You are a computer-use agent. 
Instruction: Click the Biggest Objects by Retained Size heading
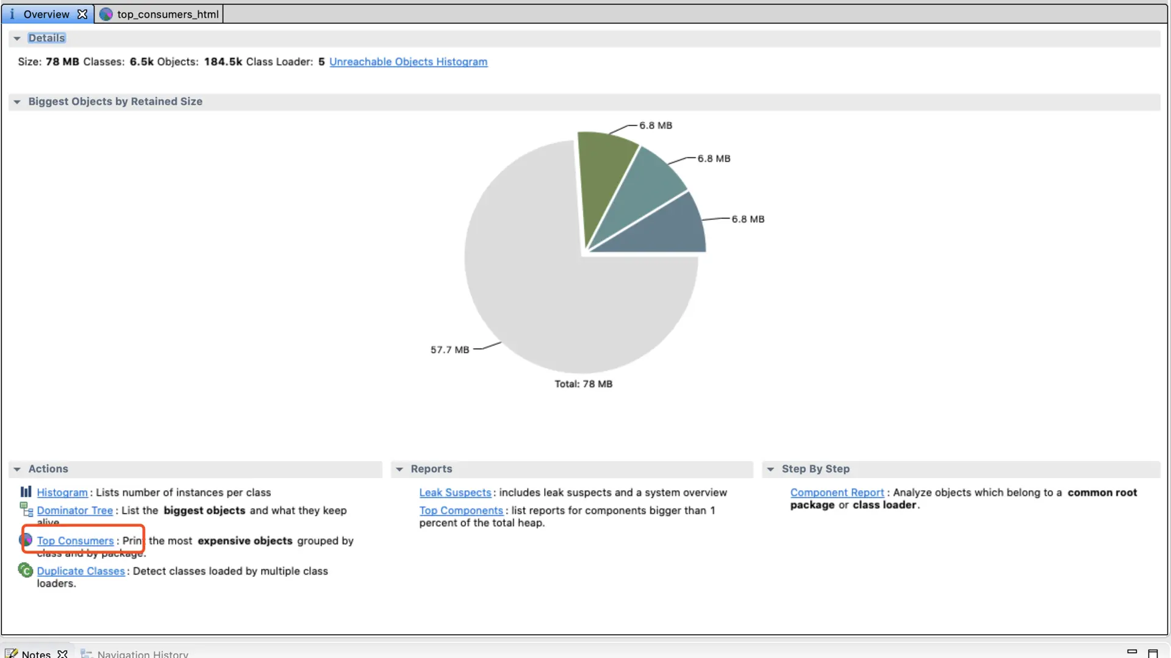[115, 101]
